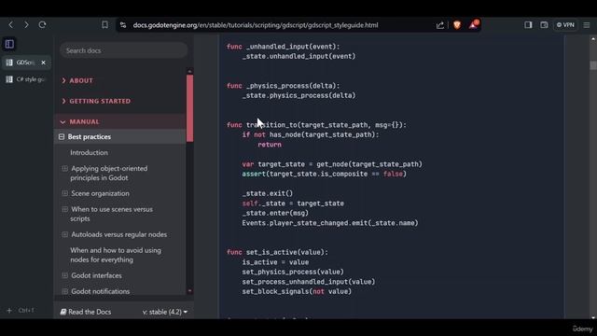Open When and how to avoid using nodes
The width and height of the screenshot is (597, 336).
point(116,255)
